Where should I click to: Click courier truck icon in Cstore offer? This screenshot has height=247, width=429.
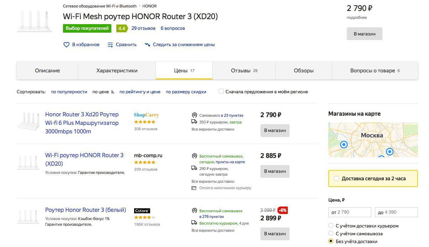tap(194, 223)
